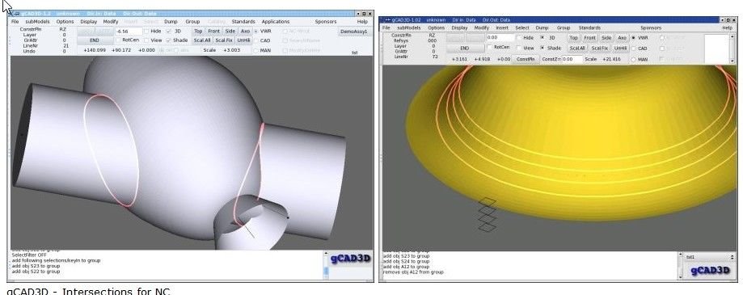Image resolution: width=743 pixels, height=295 pixels.
Task: Click Scal.All button in right window
Action: pos(577,48)
